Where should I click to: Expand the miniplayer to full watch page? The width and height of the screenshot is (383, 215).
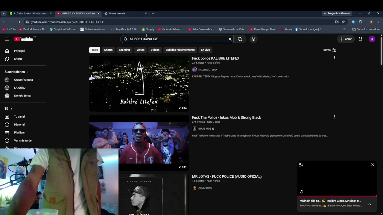[301, 165]
